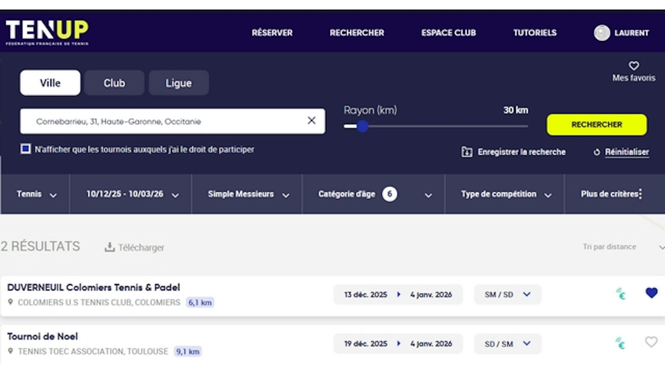Favorite the Tournoi de Noel heart
The image size is (665, 374).
pyautogui.click(x=651, y=342)
